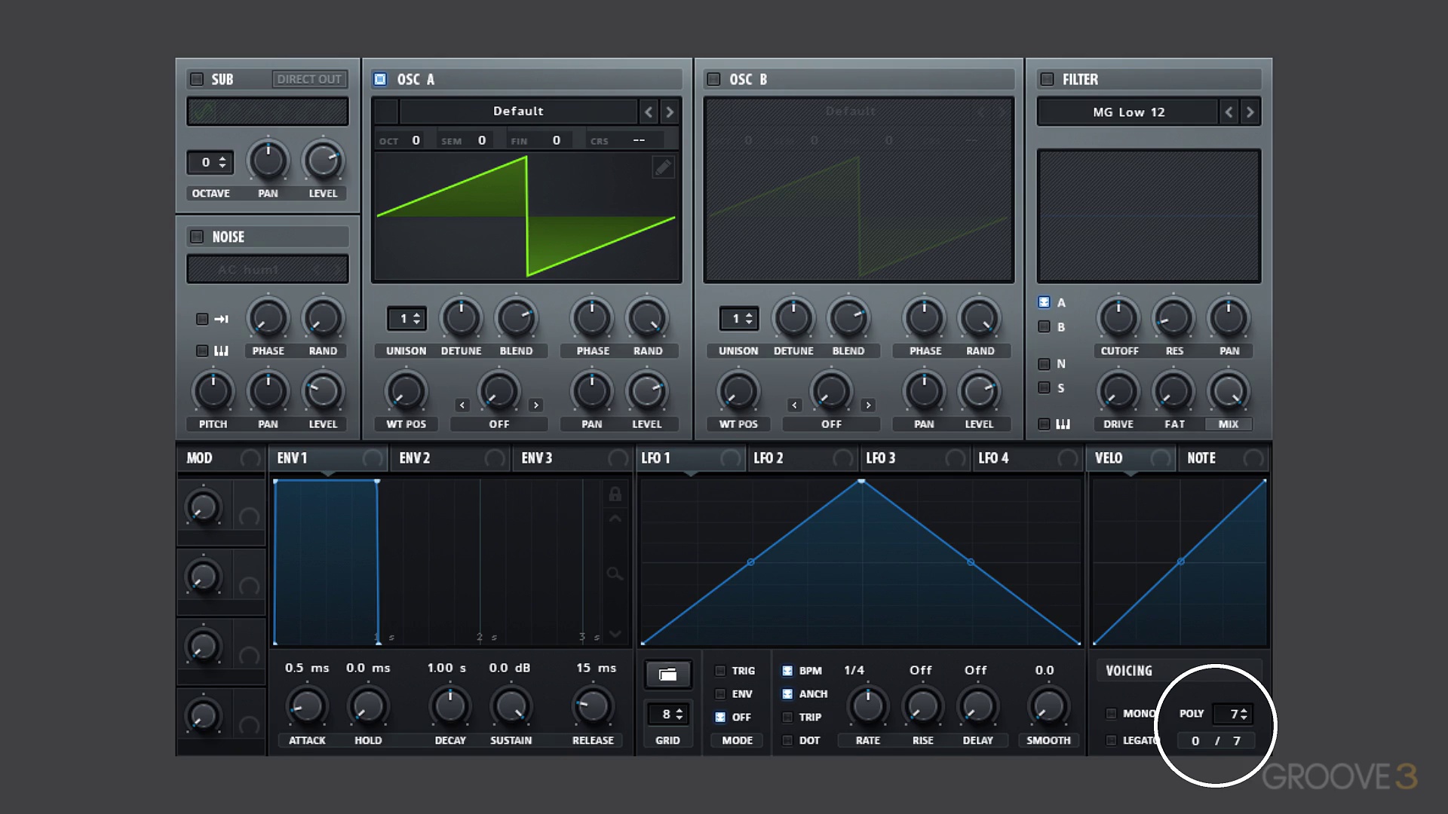
Task: Click the MG Low 12 filter name field
Action: [1129, 112]
